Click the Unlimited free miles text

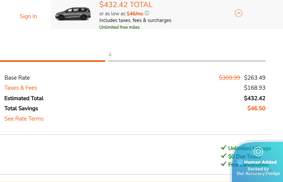119,27
